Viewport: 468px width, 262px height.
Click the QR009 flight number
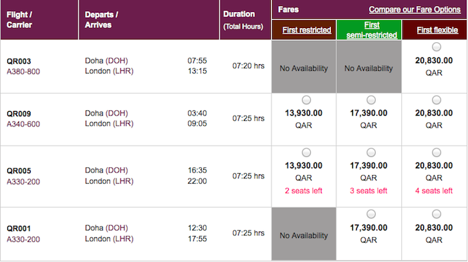tap(19, 114)
